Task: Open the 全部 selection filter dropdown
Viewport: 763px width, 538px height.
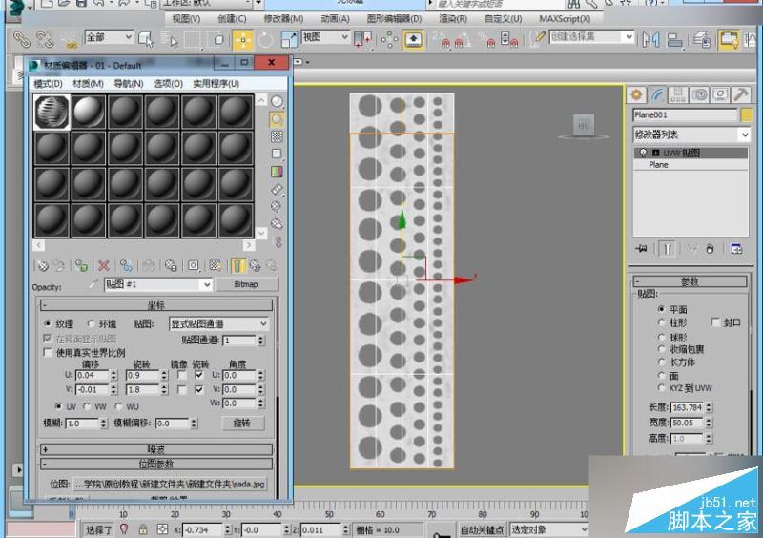Action: click(110, 37)
